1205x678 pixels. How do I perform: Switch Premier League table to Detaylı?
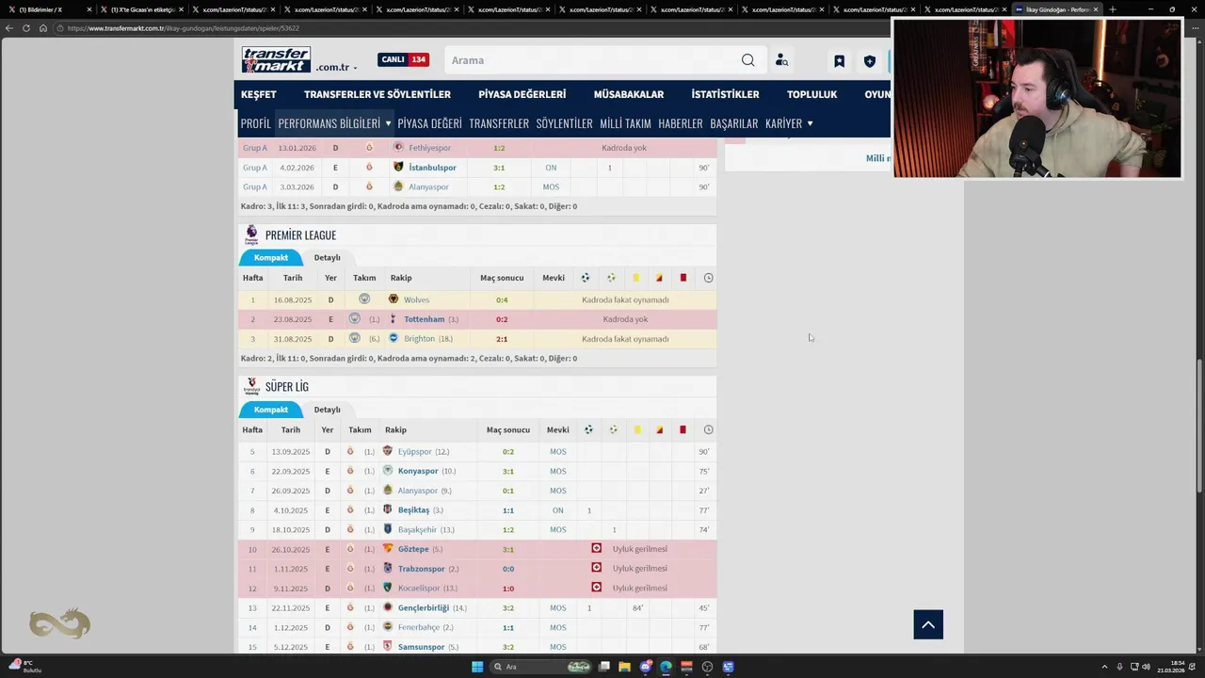[x=327, y=257]
